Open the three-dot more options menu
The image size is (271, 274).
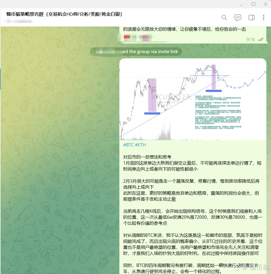(x=264, y=18)
